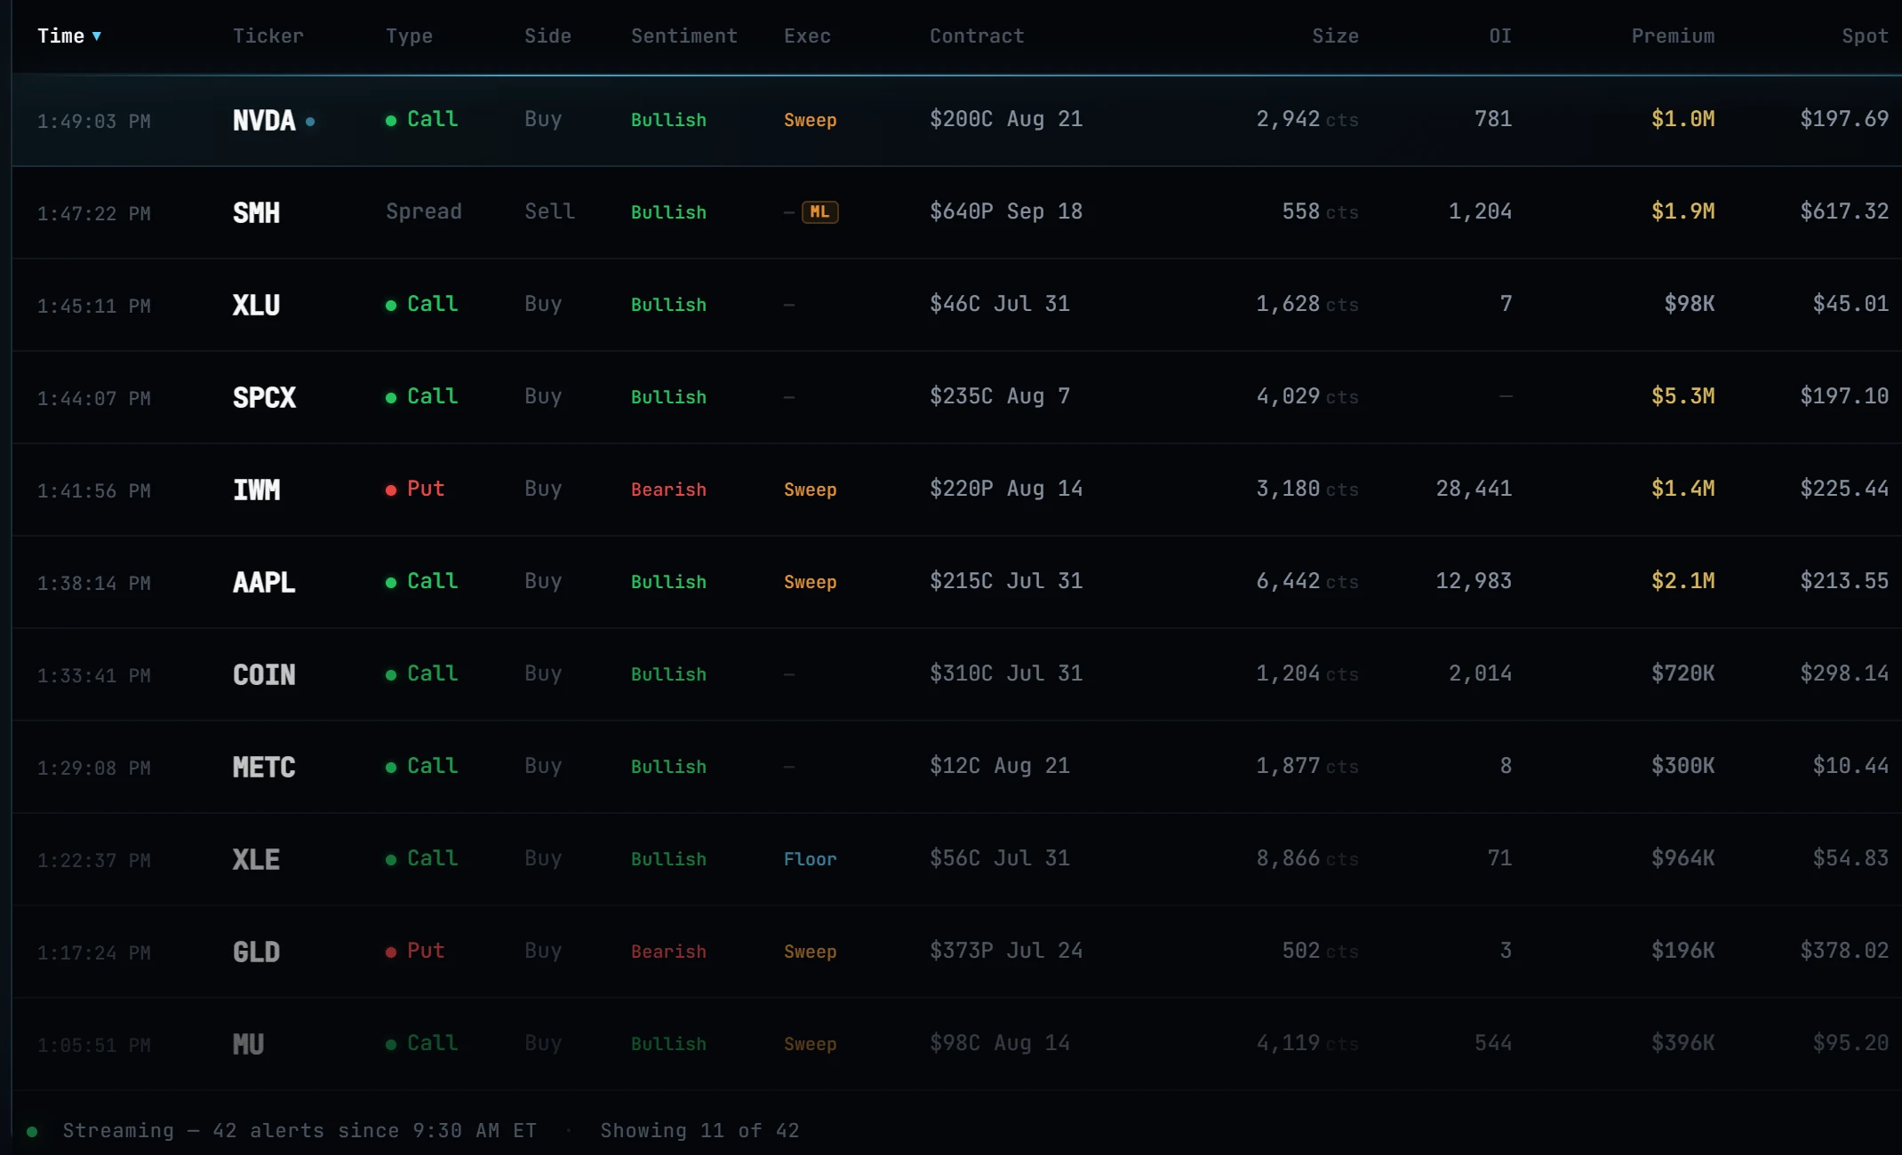
Task: Click the green Call dot in XLE row
Action: point(391,860)
